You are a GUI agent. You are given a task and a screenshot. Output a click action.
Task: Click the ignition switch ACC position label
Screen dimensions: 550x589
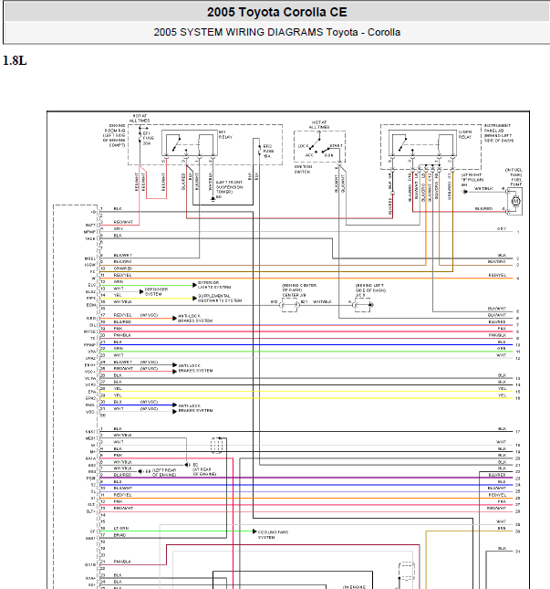click(309, 154)
